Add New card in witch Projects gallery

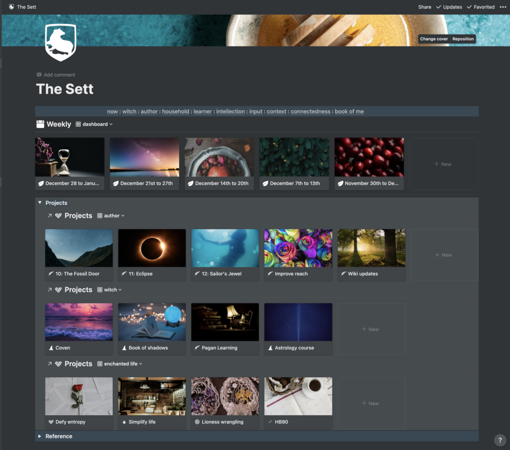(x=371, y=329)
